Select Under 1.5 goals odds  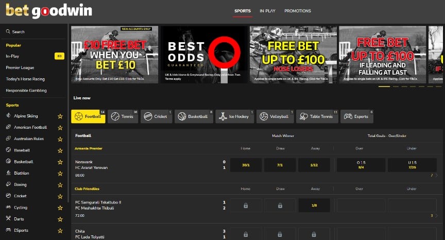[x=412, y=165]
